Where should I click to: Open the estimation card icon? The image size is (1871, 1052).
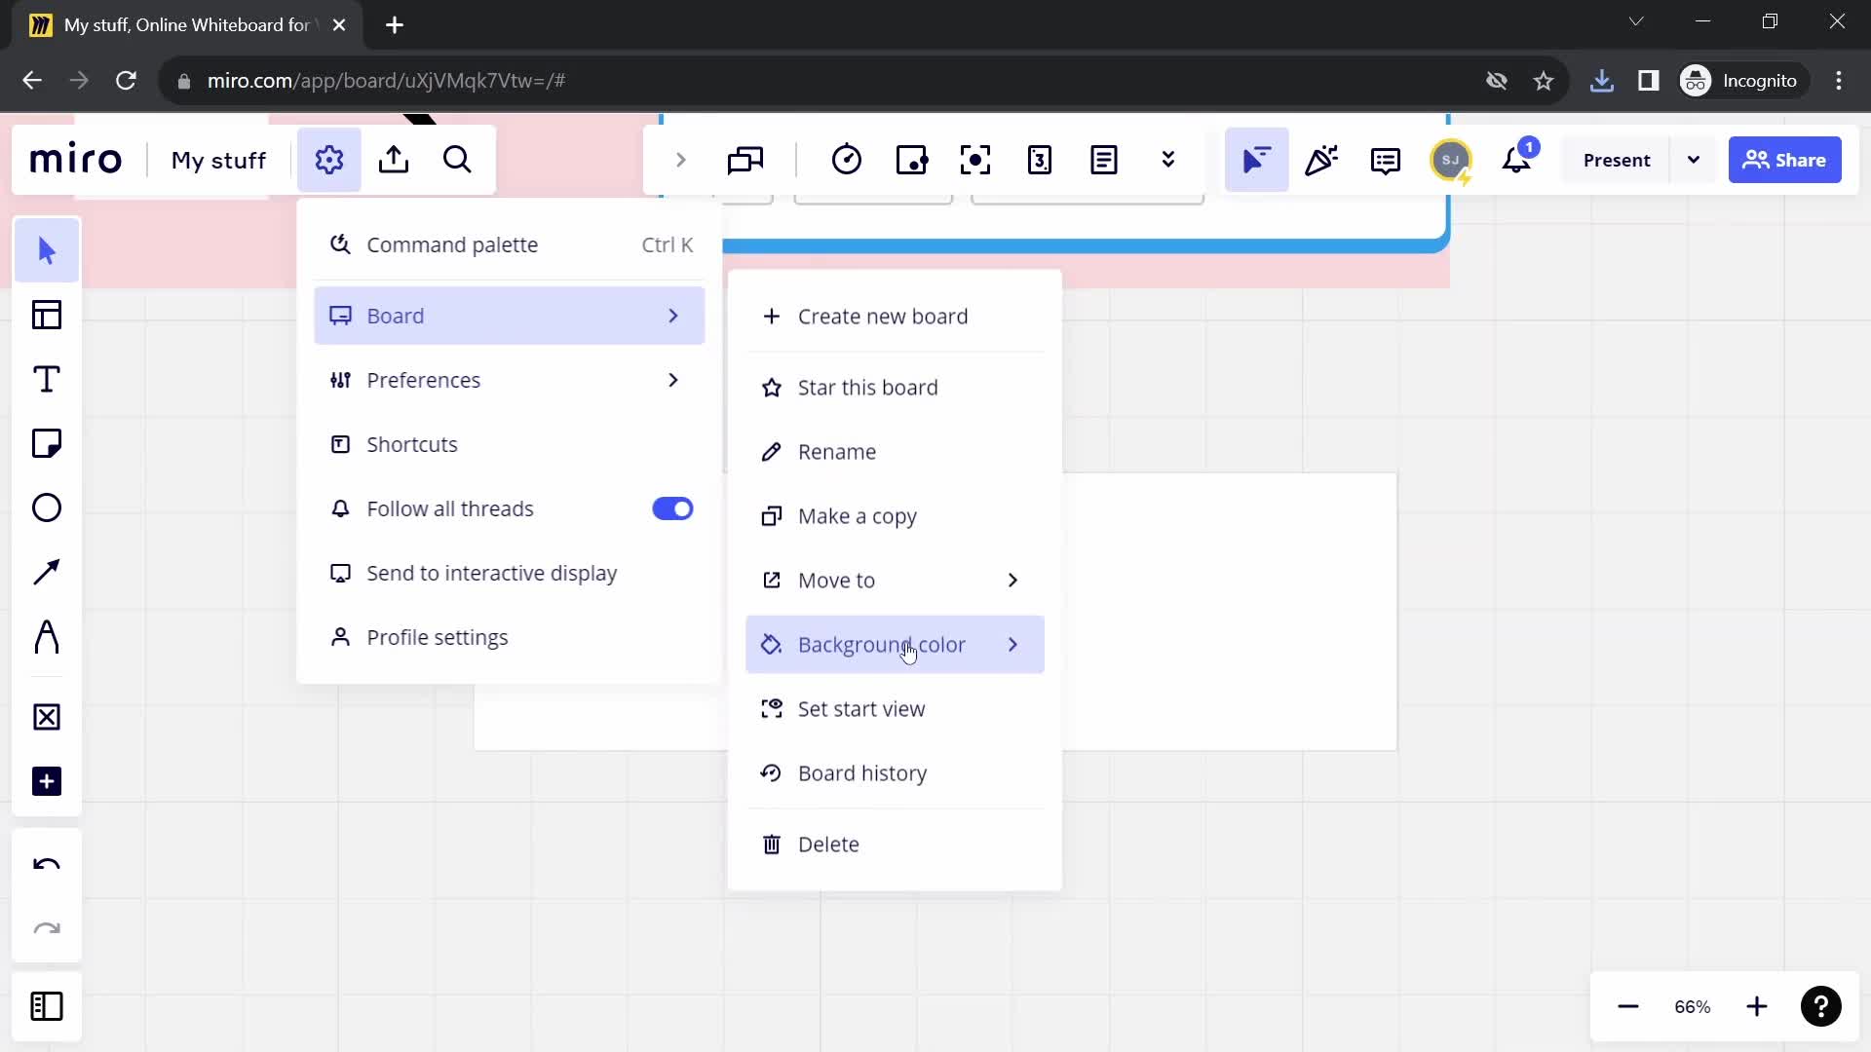tap(1040, 160)
